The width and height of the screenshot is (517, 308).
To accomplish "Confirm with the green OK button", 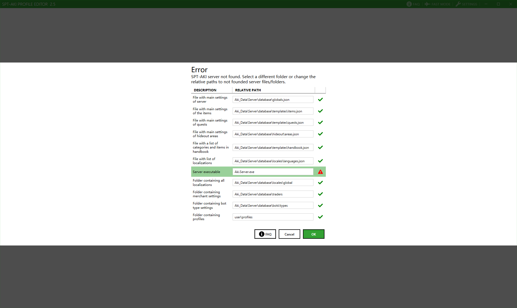I will click(313, 234).
